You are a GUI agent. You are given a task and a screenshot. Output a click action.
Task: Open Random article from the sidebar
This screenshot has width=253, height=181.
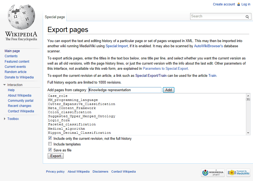point(15,72)
